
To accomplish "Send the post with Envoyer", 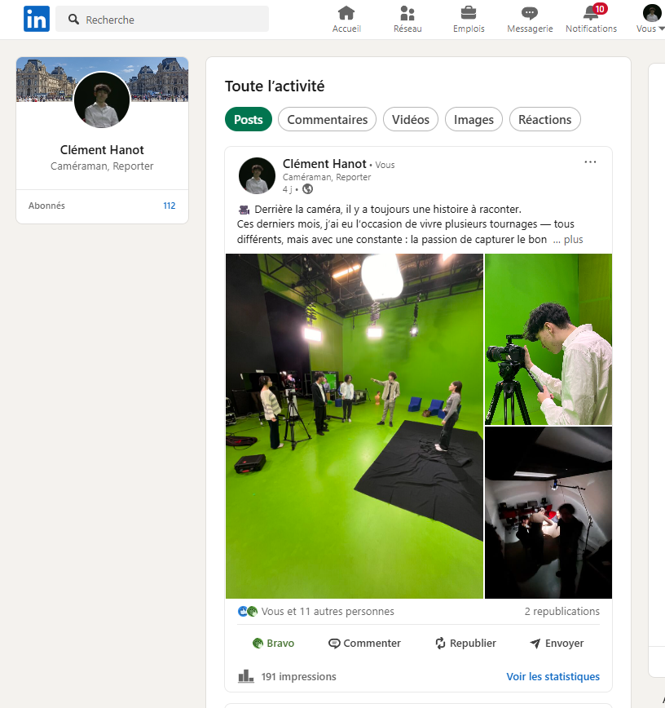I will click(x=557, y=644).
